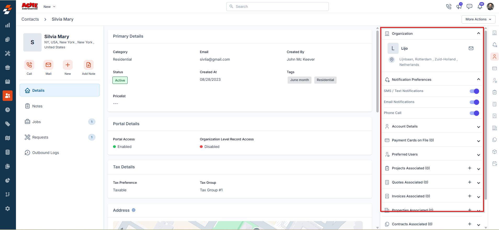Click the Residential tag chip
The image size is (499, 230).
(x=325, y=80)
